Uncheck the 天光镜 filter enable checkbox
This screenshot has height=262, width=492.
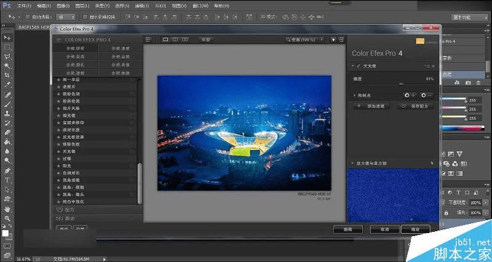[359, 66]
